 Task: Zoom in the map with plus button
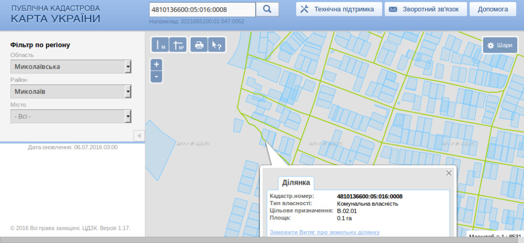click(157, 65)
